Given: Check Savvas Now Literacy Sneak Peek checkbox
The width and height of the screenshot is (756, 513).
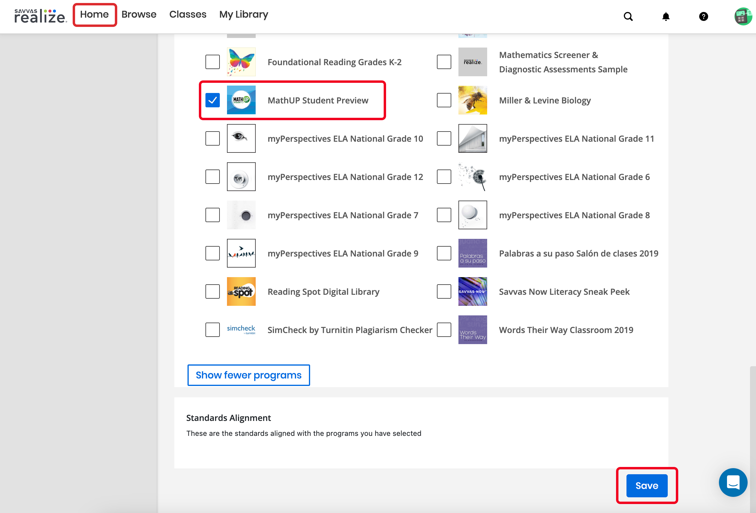Looking at the screenshot, I should 444,291.
